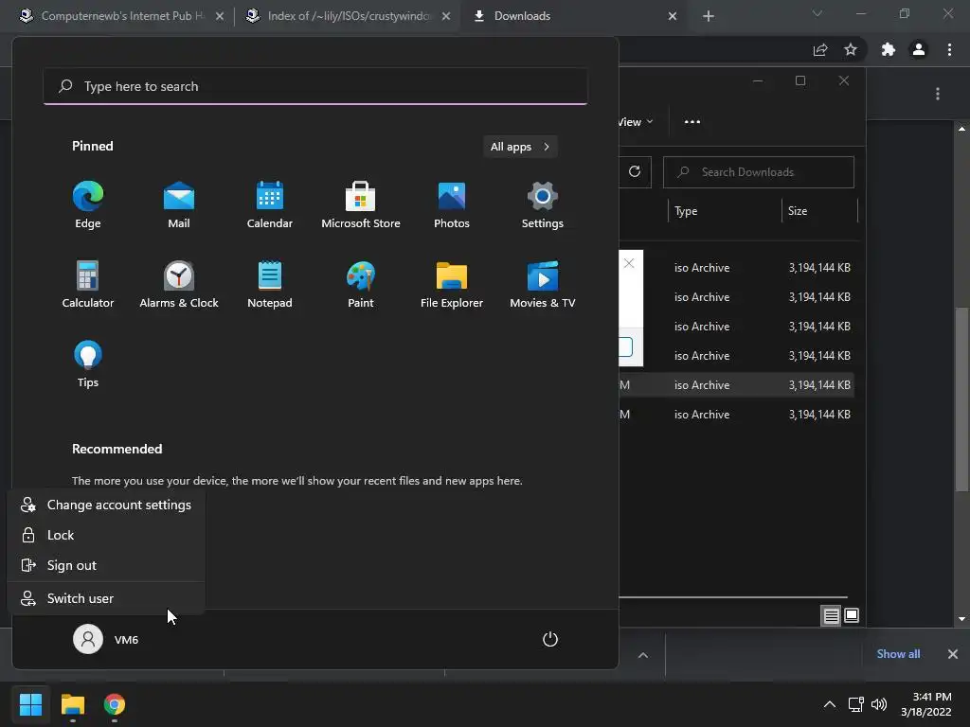This screenshot has height=727, width=970.
Task: Click the Explorer horizontal scrollbar
Action: (733, 597)
